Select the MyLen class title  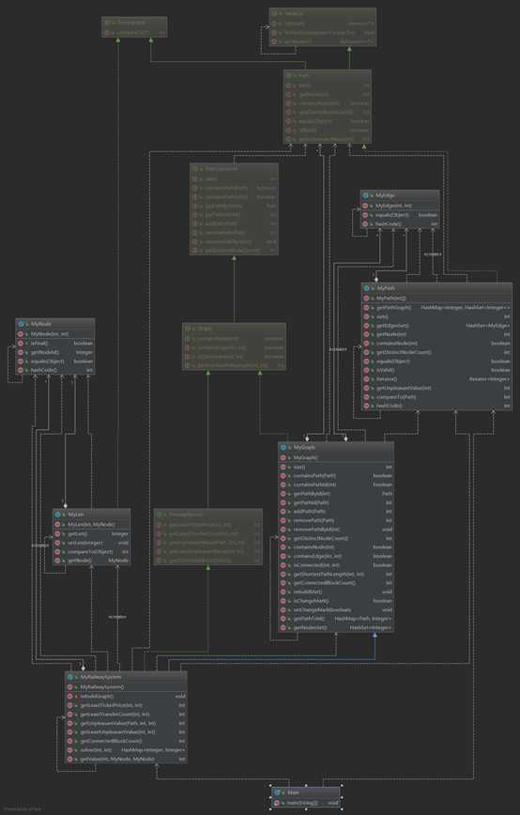tap(76, 515)
